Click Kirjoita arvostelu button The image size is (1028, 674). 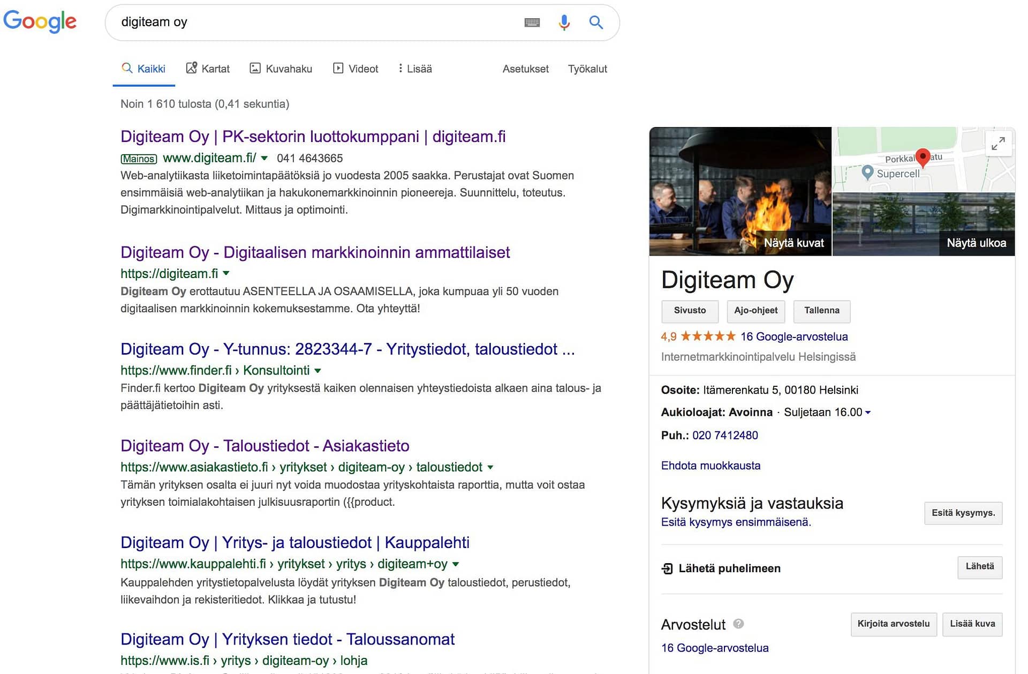[894, 624]
